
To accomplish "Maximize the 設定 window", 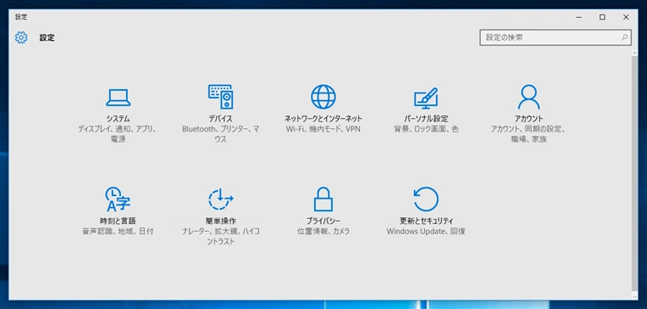I will [x=603, y=17].
